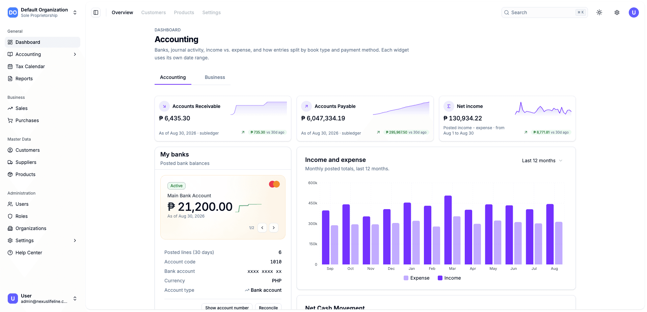647x312 pixels.
Task: Open the Last 12 months dropdown
Action: pyautogui.click(x=542, y=161)
